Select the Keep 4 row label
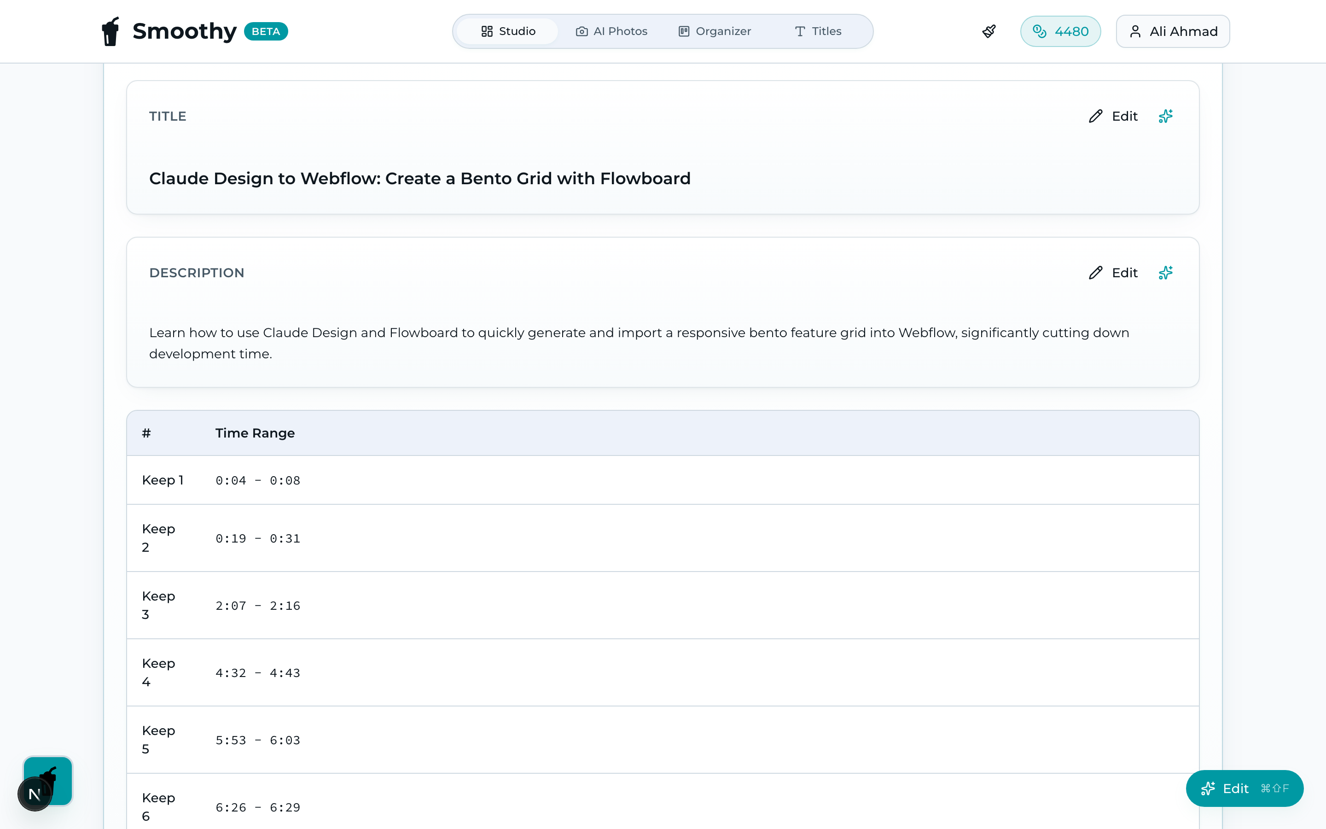Viewport: 1326px width, 829px height. (x=158, y=672)
